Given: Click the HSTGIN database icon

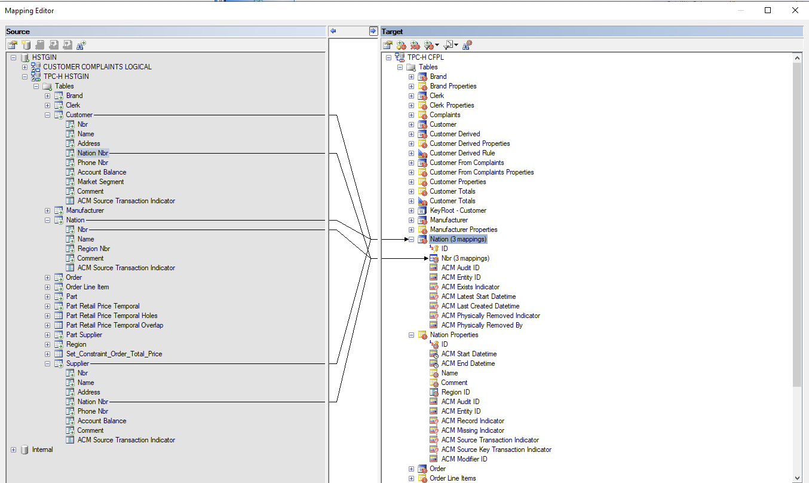Looking at the screenshot, I should [24, 57].
